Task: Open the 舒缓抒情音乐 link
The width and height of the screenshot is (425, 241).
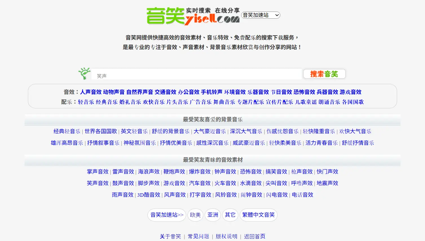Action: coord(358,143)
